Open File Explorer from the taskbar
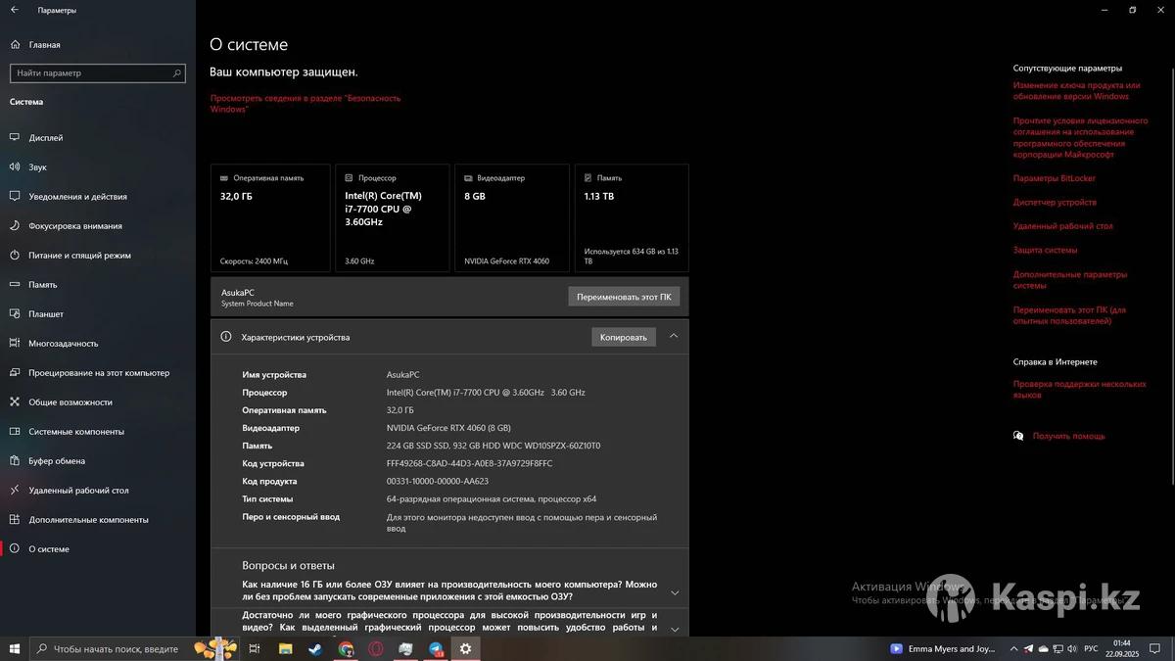The width and height of the screenshot is (1175, 661). click(285, 648)
